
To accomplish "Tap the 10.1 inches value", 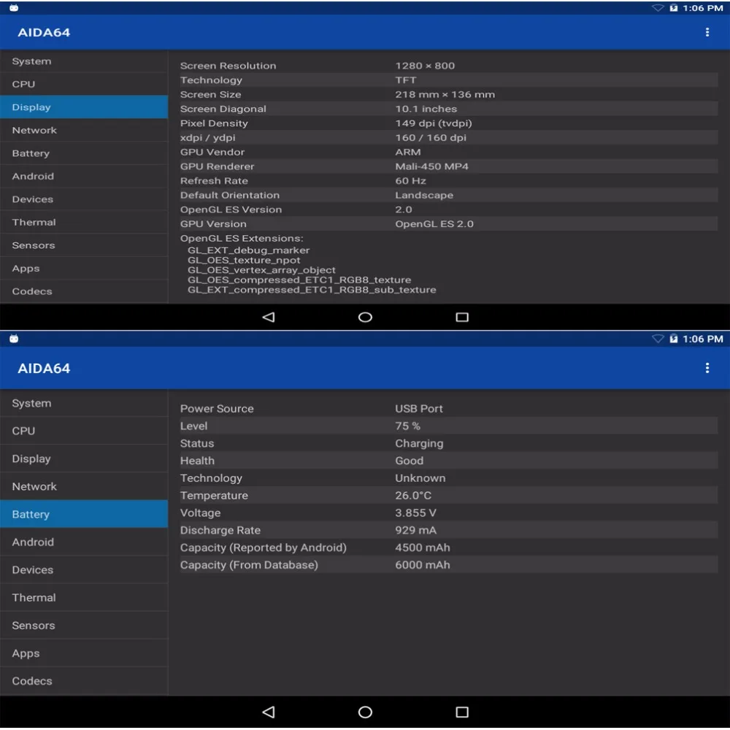I will [426, 109].
